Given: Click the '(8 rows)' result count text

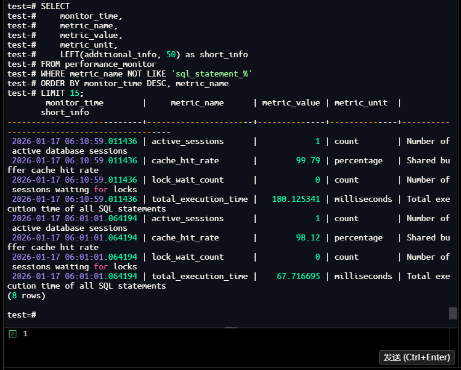Looking at the screenshot, I should pos(26,295).
